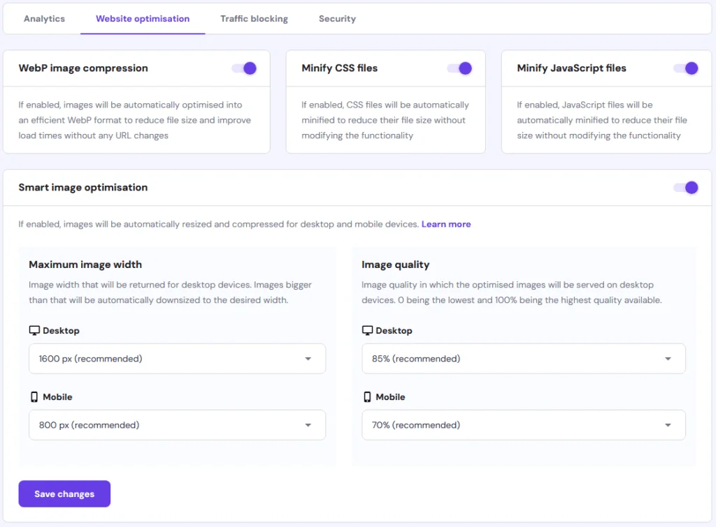The height and width of the screenshot is (527, 716).
Task: Click the 85% (recommended) quality field
Action: (x=523, y=358)
